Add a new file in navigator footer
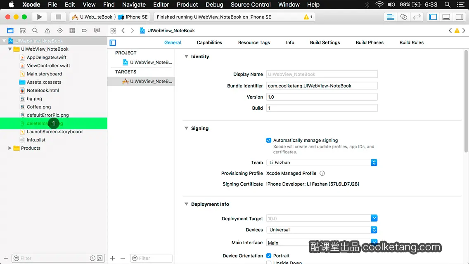This screenshot has width=469, height=264. click(x=6, y=258)
